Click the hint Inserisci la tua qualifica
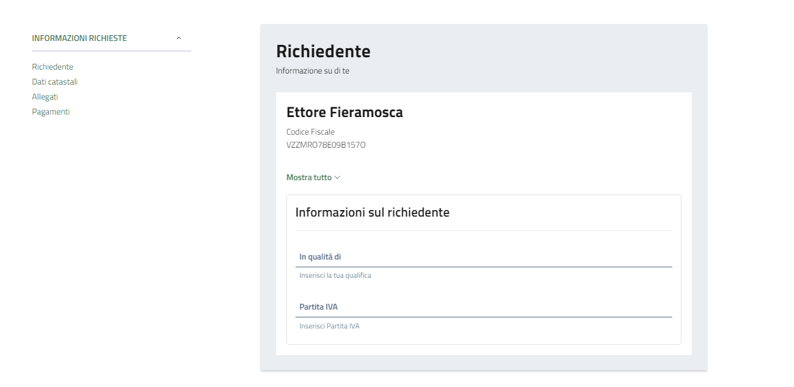The image size is (794, 387). 335,276
